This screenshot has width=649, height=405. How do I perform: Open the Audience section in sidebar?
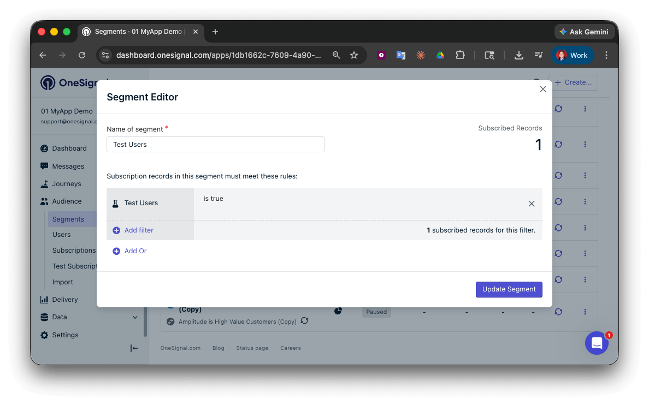click(67, 201)
